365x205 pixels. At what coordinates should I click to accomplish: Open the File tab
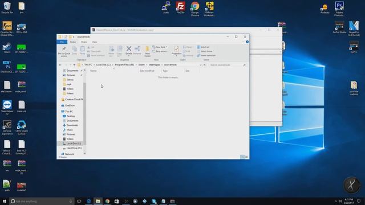pos(62,42)
